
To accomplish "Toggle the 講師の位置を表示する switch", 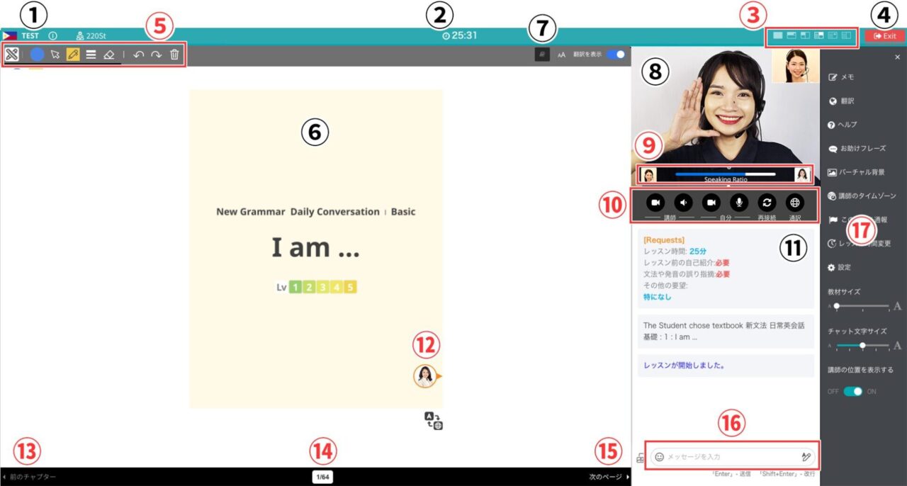I will click(852, 391).
